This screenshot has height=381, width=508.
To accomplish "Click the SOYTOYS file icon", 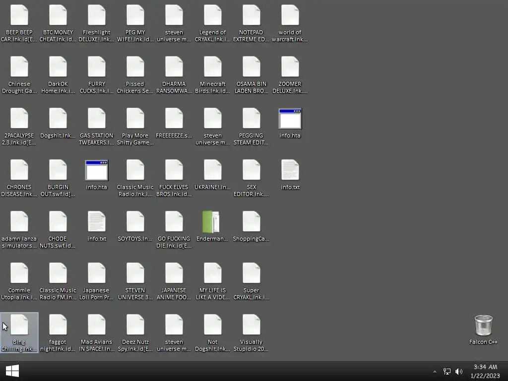I will point(135,221).
